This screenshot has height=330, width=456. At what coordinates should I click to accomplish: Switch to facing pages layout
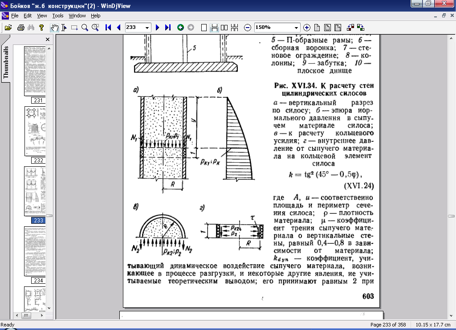point(224,28)
